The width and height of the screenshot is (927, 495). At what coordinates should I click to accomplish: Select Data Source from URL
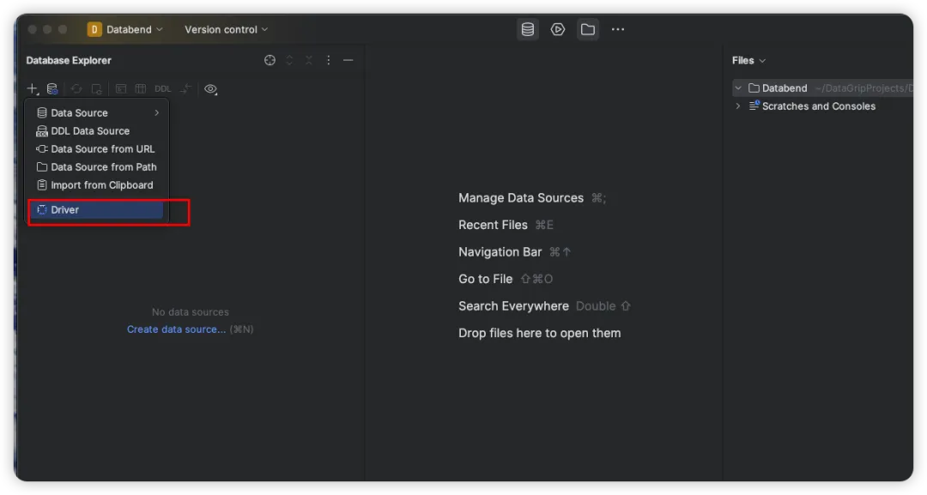point(97,149)
